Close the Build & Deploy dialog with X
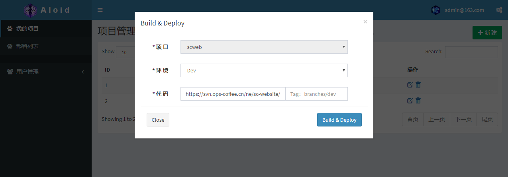This screenshot has height=177, width=508. (365, 22)
